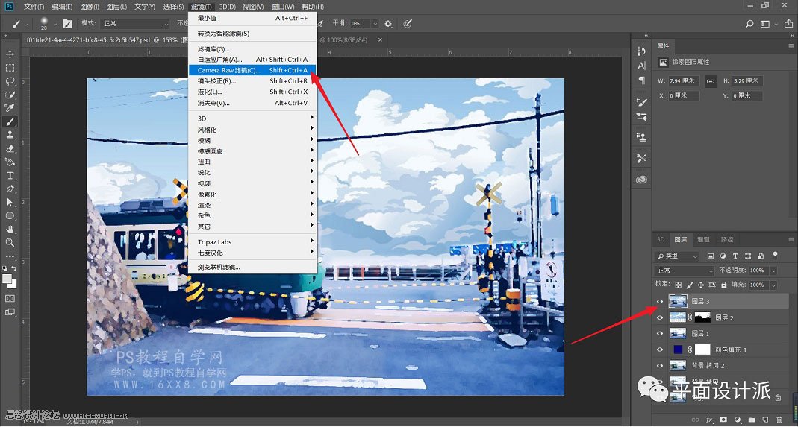798x427 pixels.
Task: Open the 图像 menu in menu bar
Action: [89, 7]
